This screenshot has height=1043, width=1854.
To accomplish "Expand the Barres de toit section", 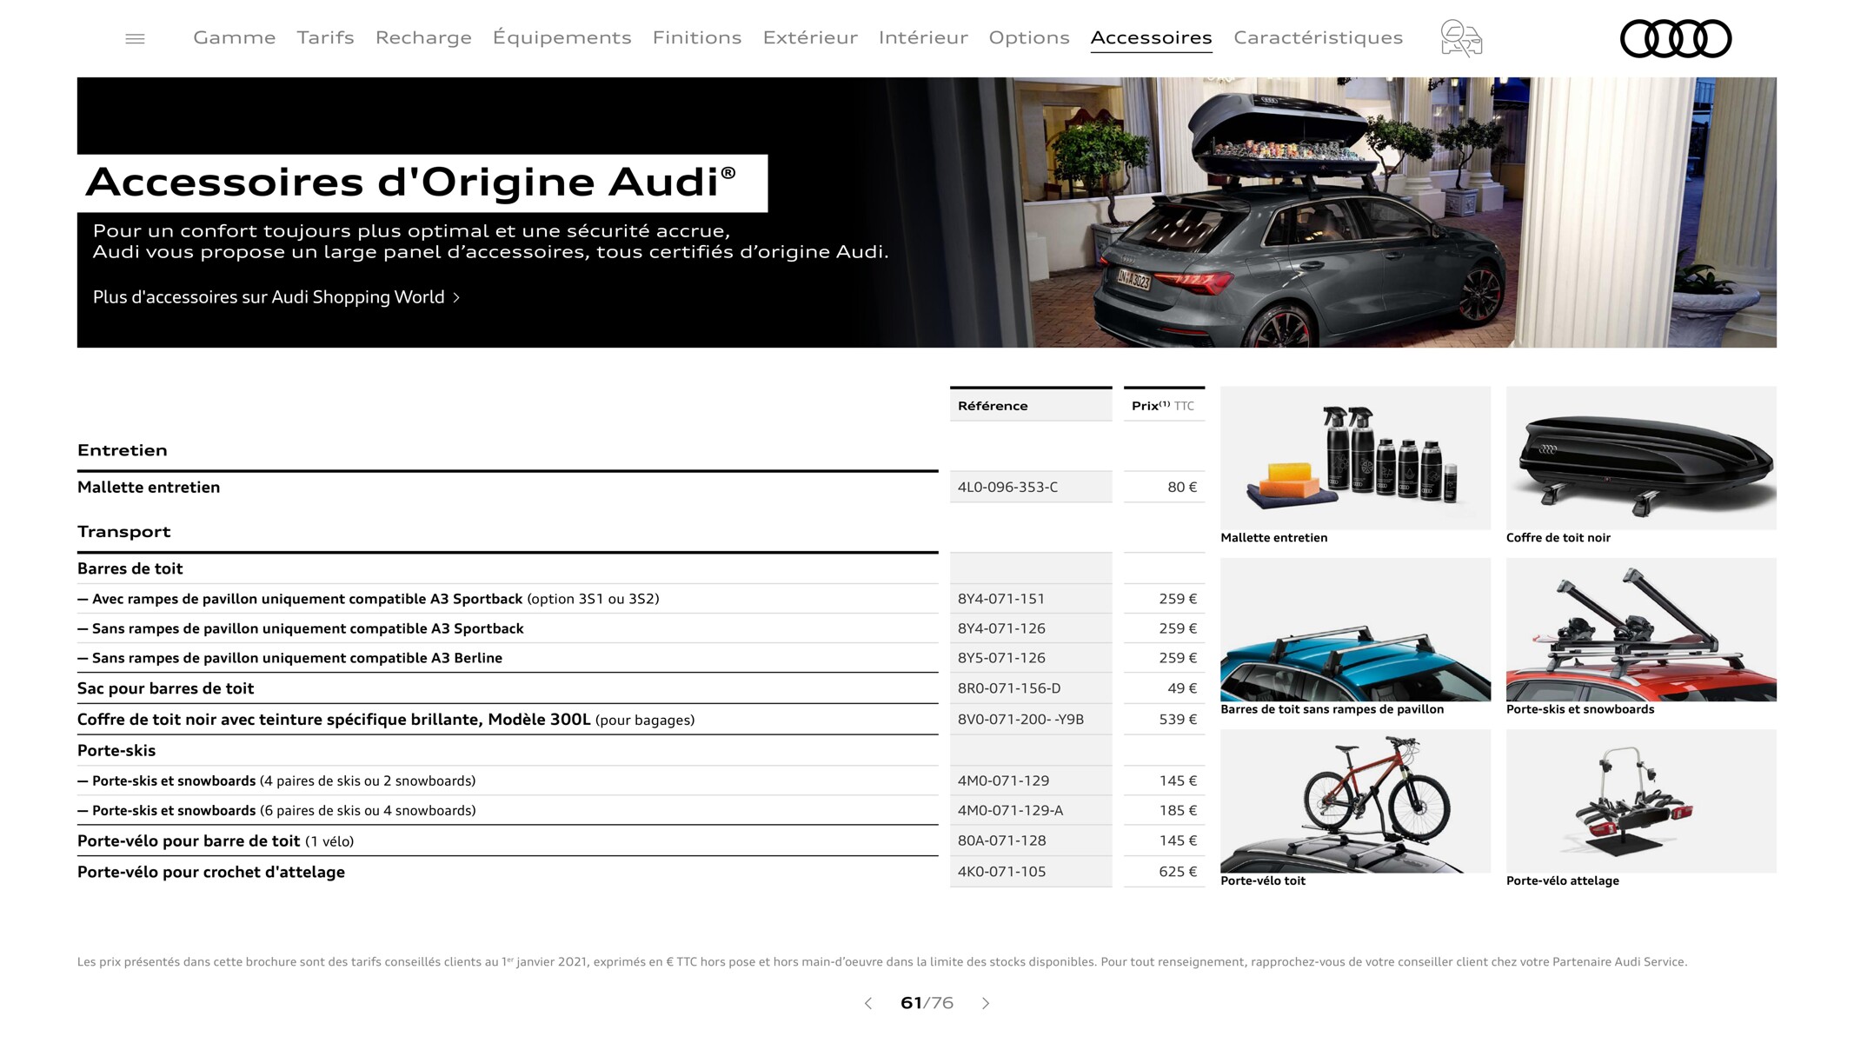I will tap(131, 569).
